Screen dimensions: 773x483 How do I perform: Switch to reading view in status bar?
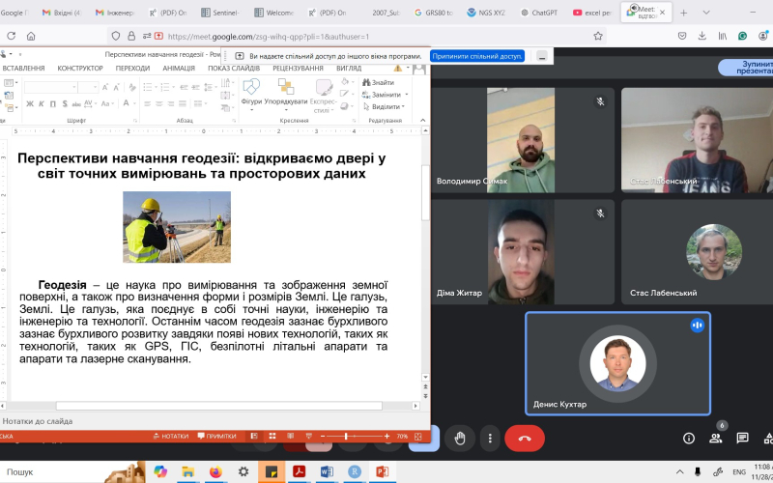(x=291, y=437)
